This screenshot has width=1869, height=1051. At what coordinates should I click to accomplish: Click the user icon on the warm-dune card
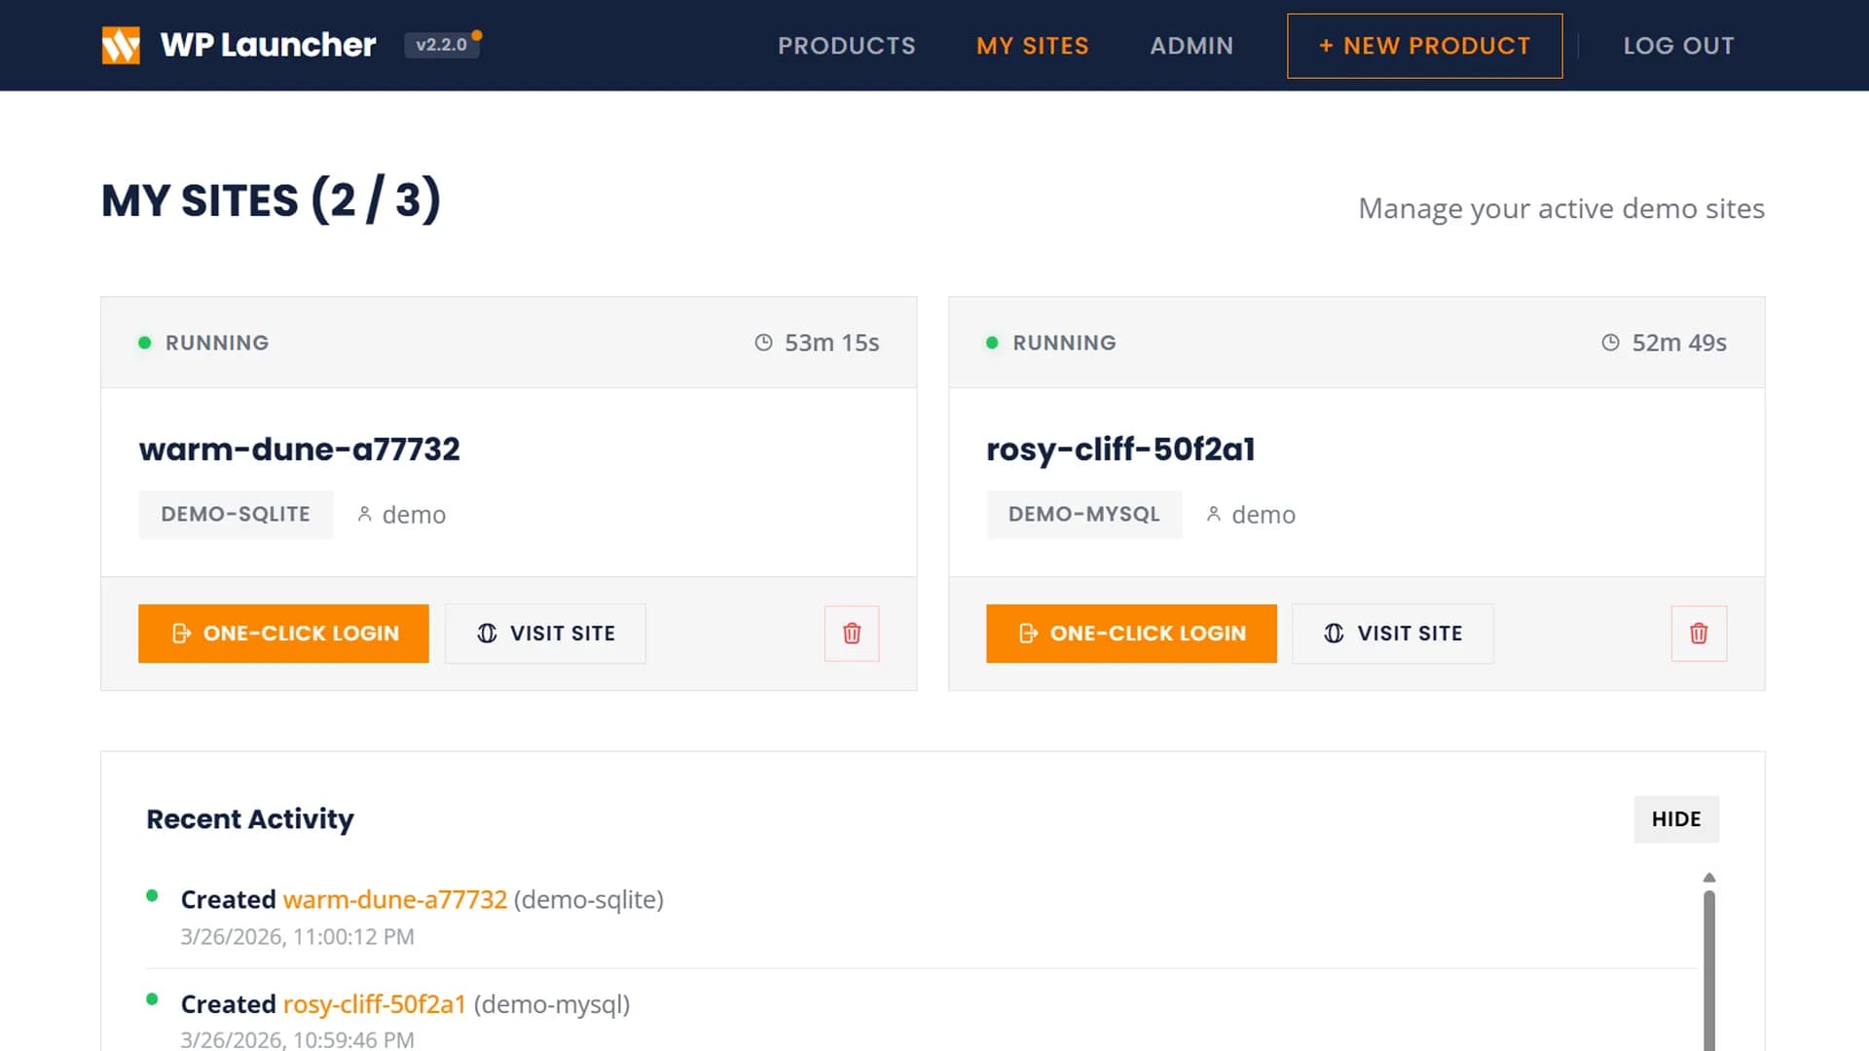365,514
